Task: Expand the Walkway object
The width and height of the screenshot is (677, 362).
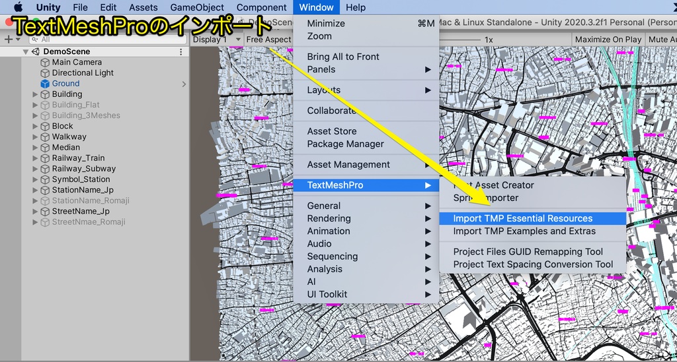Action: tap(35, 137)
